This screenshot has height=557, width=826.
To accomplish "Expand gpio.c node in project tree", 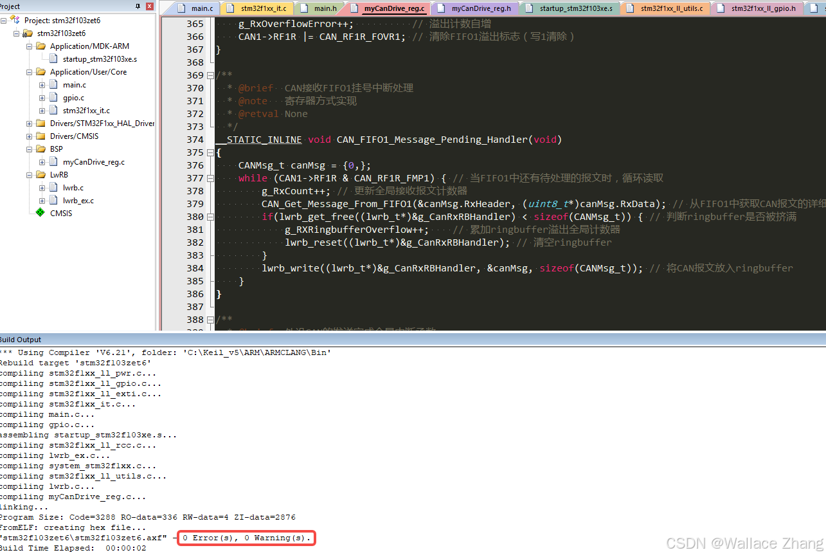I will (x=42, y=98).
